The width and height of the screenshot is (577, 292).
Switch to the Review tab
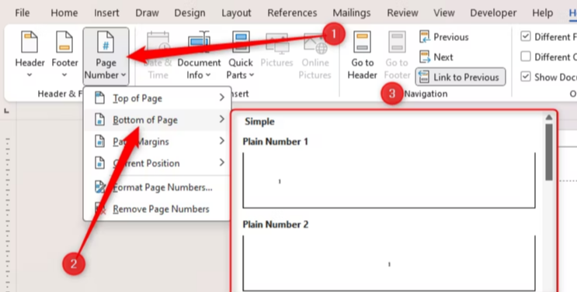pos(402,13)
